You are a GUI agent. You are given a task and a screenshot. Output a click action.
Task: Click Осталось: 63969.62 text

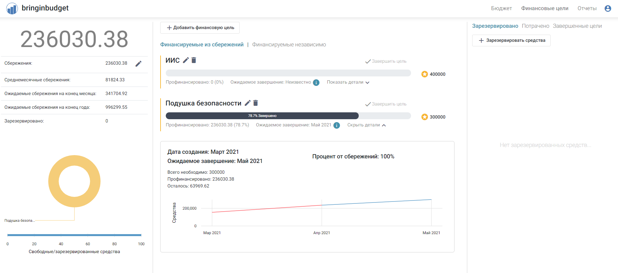tap(188, 186)
